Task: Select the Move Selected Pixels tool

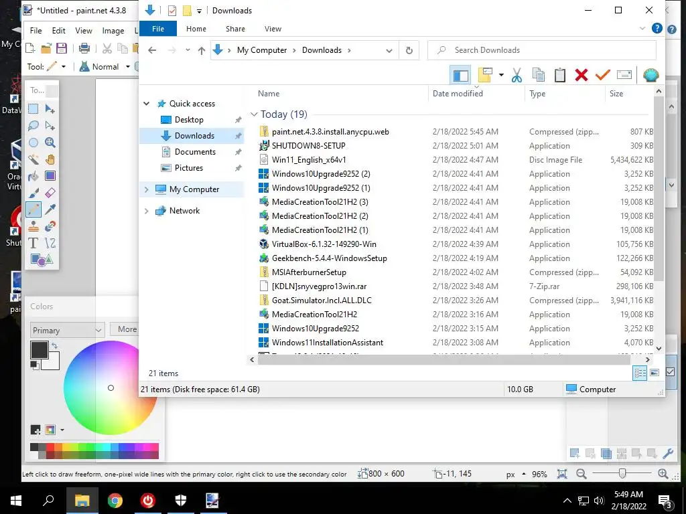Action: tap(50, 109)
